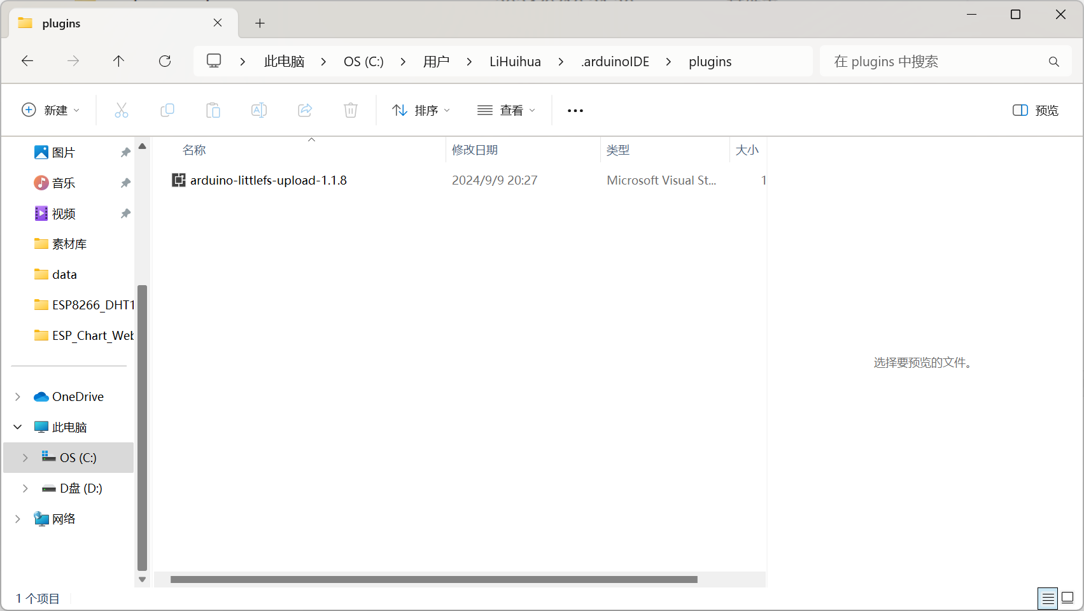Viewport: 1084px width, 611px height.
Task: Open the three-dot more options menu
Action: pyautogui.click(x=575, y=110)
